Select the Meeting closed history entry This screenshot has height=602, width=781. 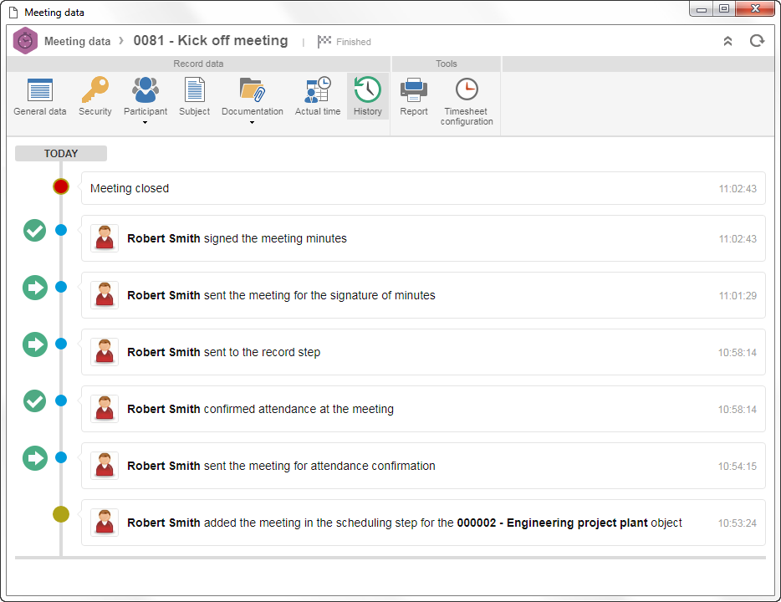(x=423, y=188)
